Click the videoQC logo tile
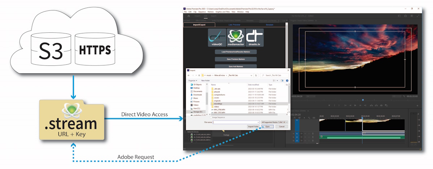Image resolution: width=433 pixels, height=169 pixels. 217,38
